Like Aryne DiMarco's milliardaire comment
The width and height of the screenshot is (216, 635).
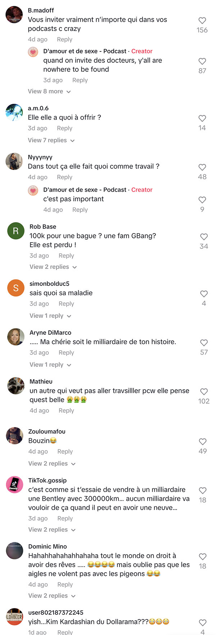coord(204,343)
